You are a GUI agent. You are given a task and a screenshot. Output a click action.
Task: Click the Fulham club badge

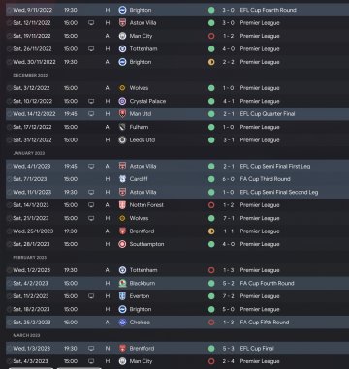point(122,127)
